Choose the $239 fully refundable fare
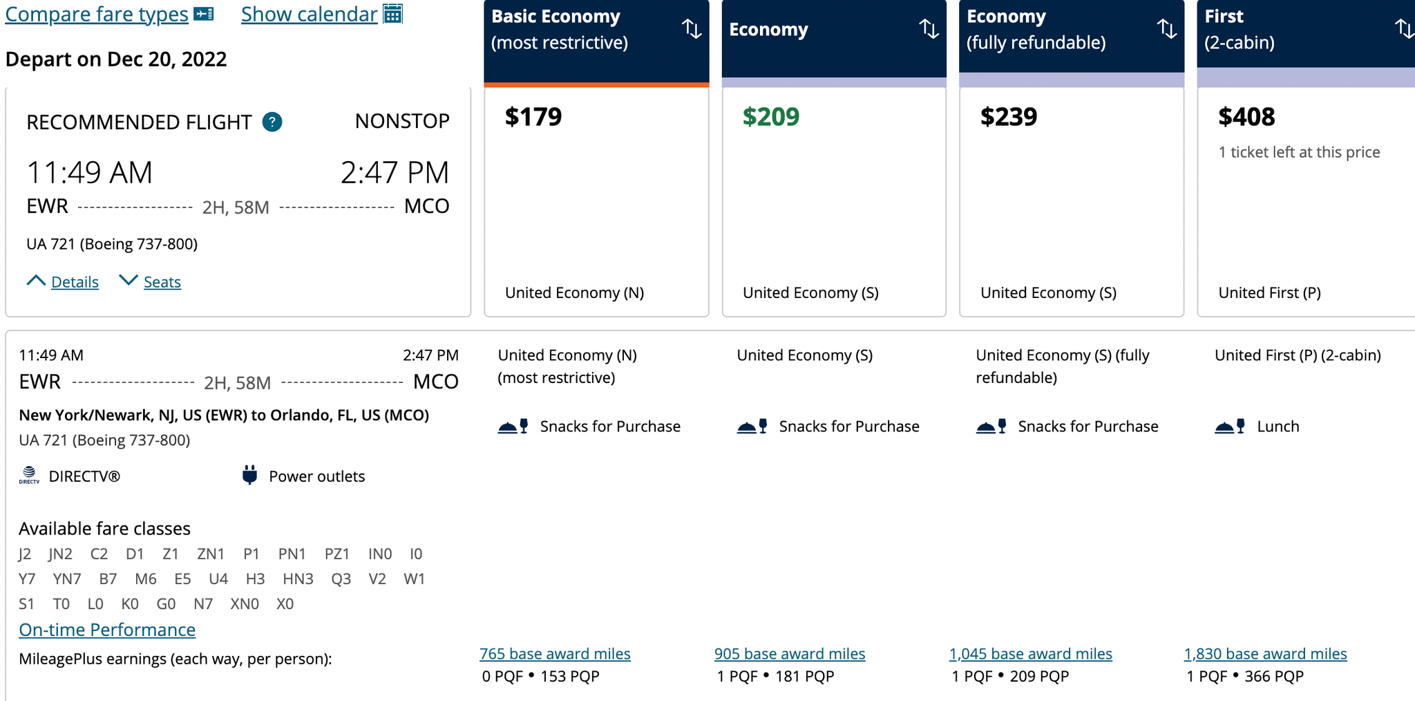This screenshot has width=1415, height=701. [1072, 200]
